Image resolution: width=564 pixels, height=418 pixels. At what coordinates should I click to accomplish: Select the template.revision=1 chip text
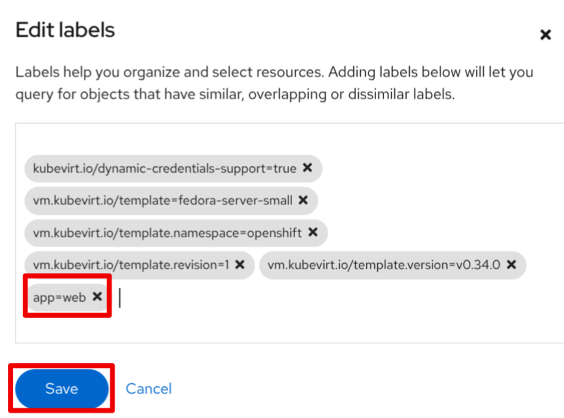point(130,265)
